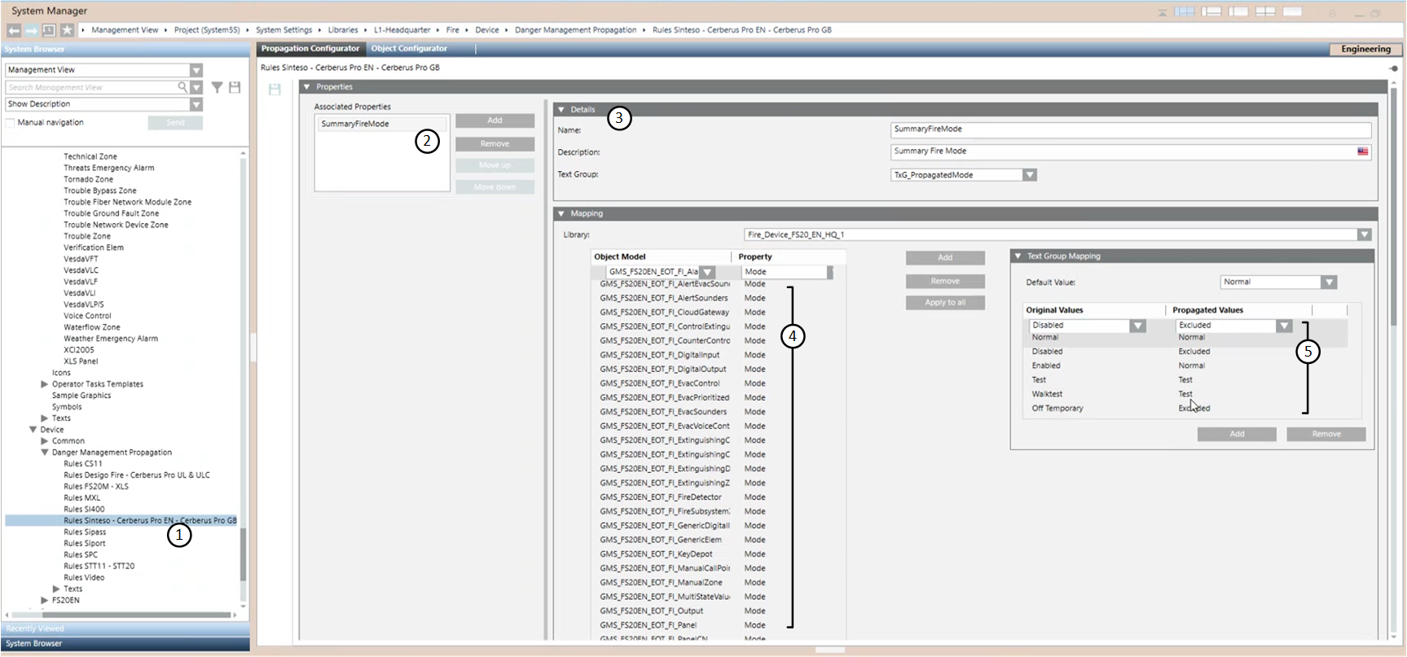Switch to the Propagation Configurator tab
Image resolution: width=1407 pixels, height=657 pixels.
310,49
